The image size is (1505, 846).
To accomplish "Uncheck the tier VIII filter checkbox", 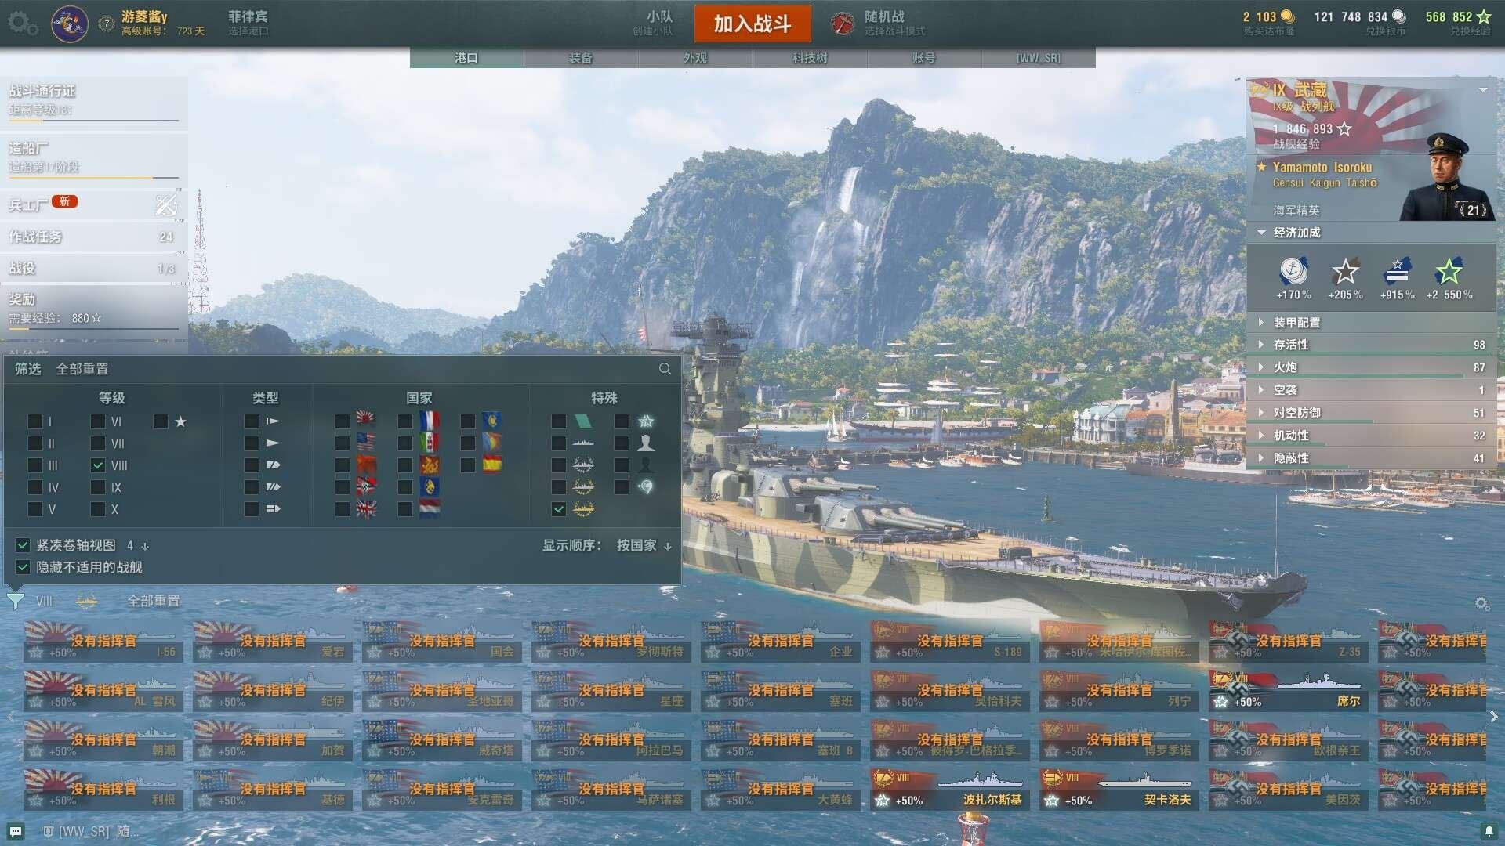I will click(98, 465).
